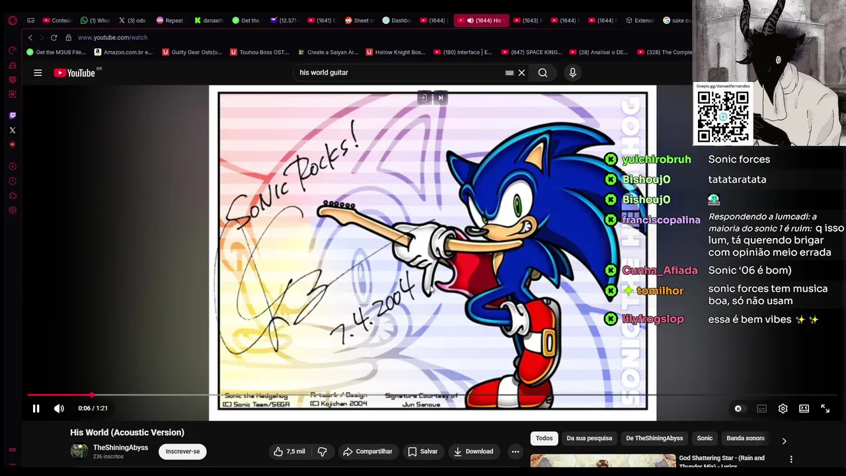The width and height of the screenshot is (846, 476).
Task: Switch to the Kick danaelf tab
Action: [208, 20]
